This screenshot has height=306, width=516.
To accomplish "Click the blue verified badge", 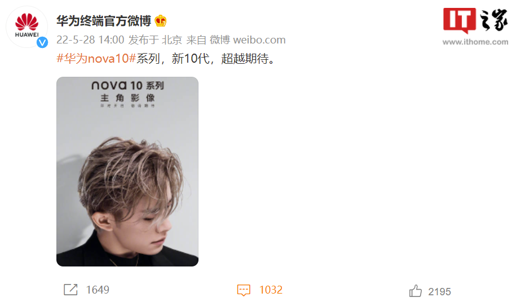I will [42, 42].
